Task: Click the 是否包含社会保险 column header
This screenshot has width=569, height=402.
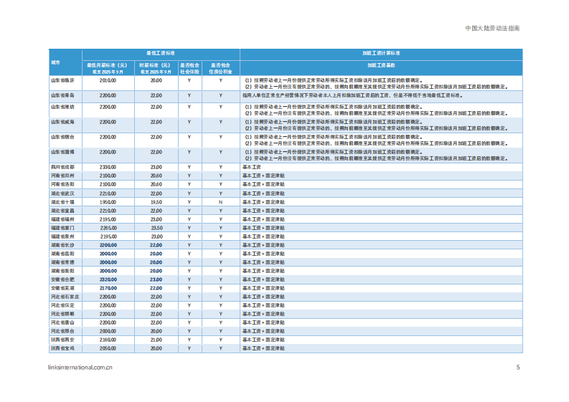Action: 189,69
